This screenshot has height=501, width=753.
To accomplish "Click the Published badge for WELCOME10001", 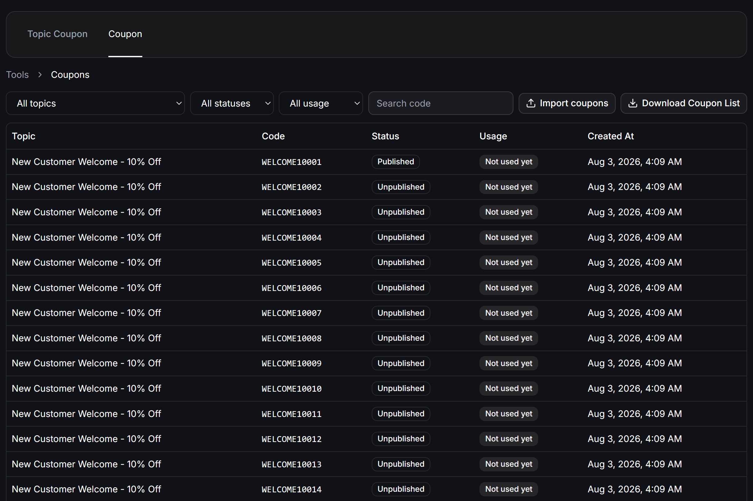I will tap(396, 162).
